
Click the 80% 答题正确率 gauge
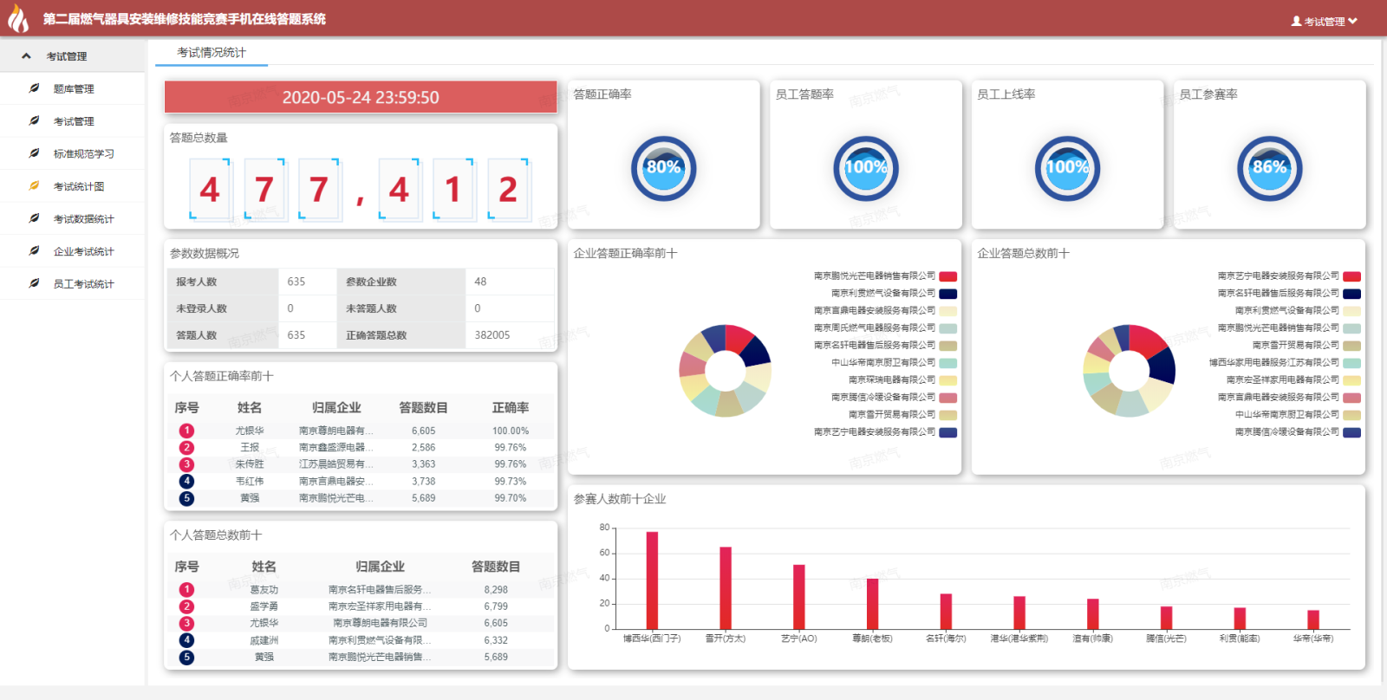(663, 168)
